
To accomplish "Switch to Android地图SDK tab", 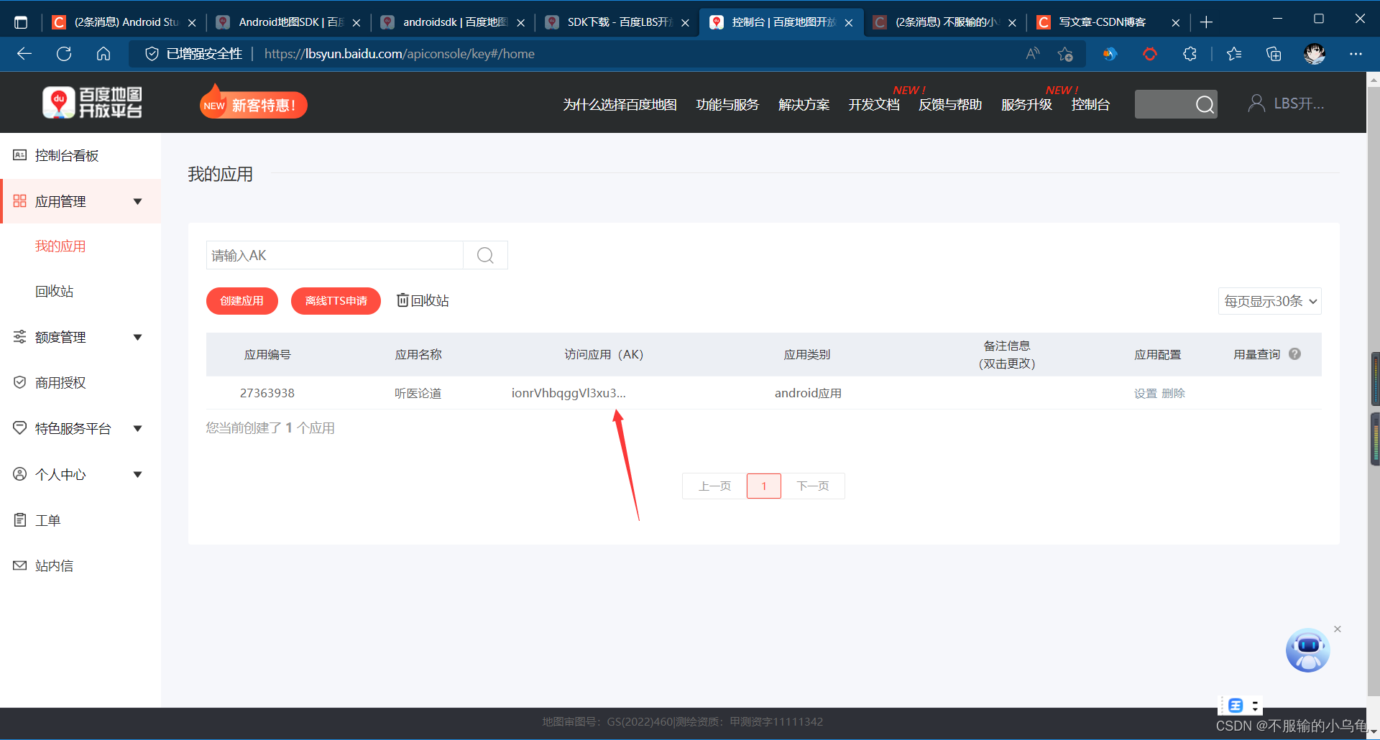I will point(287,22).
